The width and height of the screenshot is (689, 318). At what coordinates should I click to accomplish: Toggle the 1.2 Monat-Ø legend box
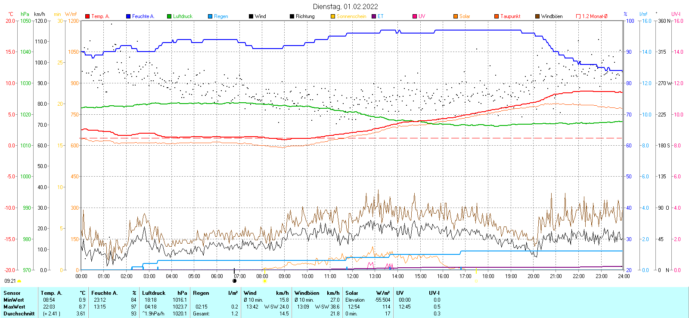point(578,16)
